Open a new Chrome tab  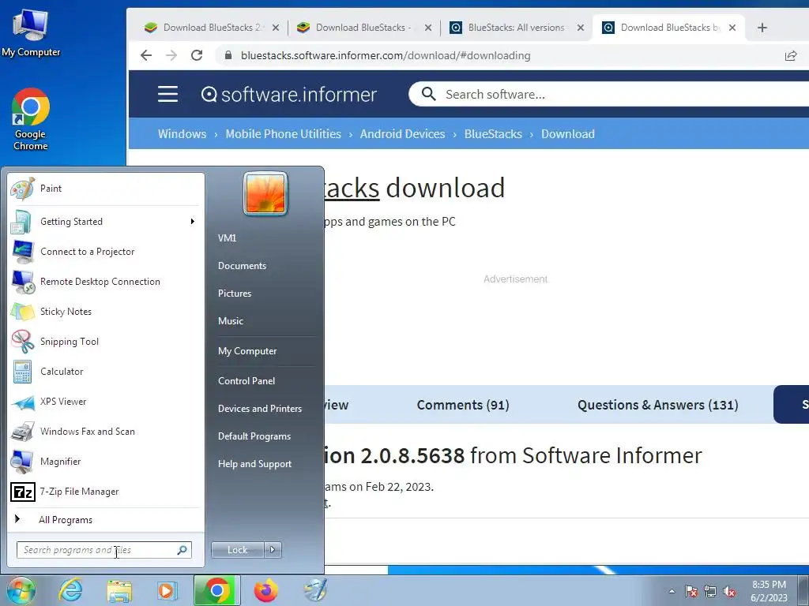pyautogui.click(x=762, y=28)
